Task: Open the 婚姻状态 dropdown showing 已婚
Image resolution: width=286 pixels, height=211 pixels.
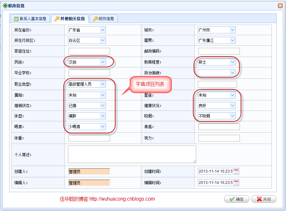Action: tap(103, 105)
